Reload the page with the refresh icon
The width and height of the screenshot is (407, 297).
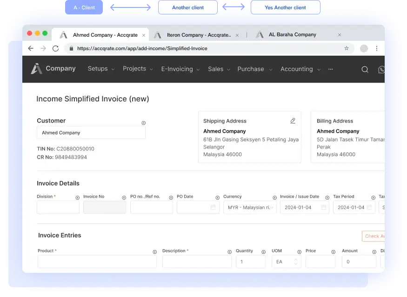tap(55, 48)
